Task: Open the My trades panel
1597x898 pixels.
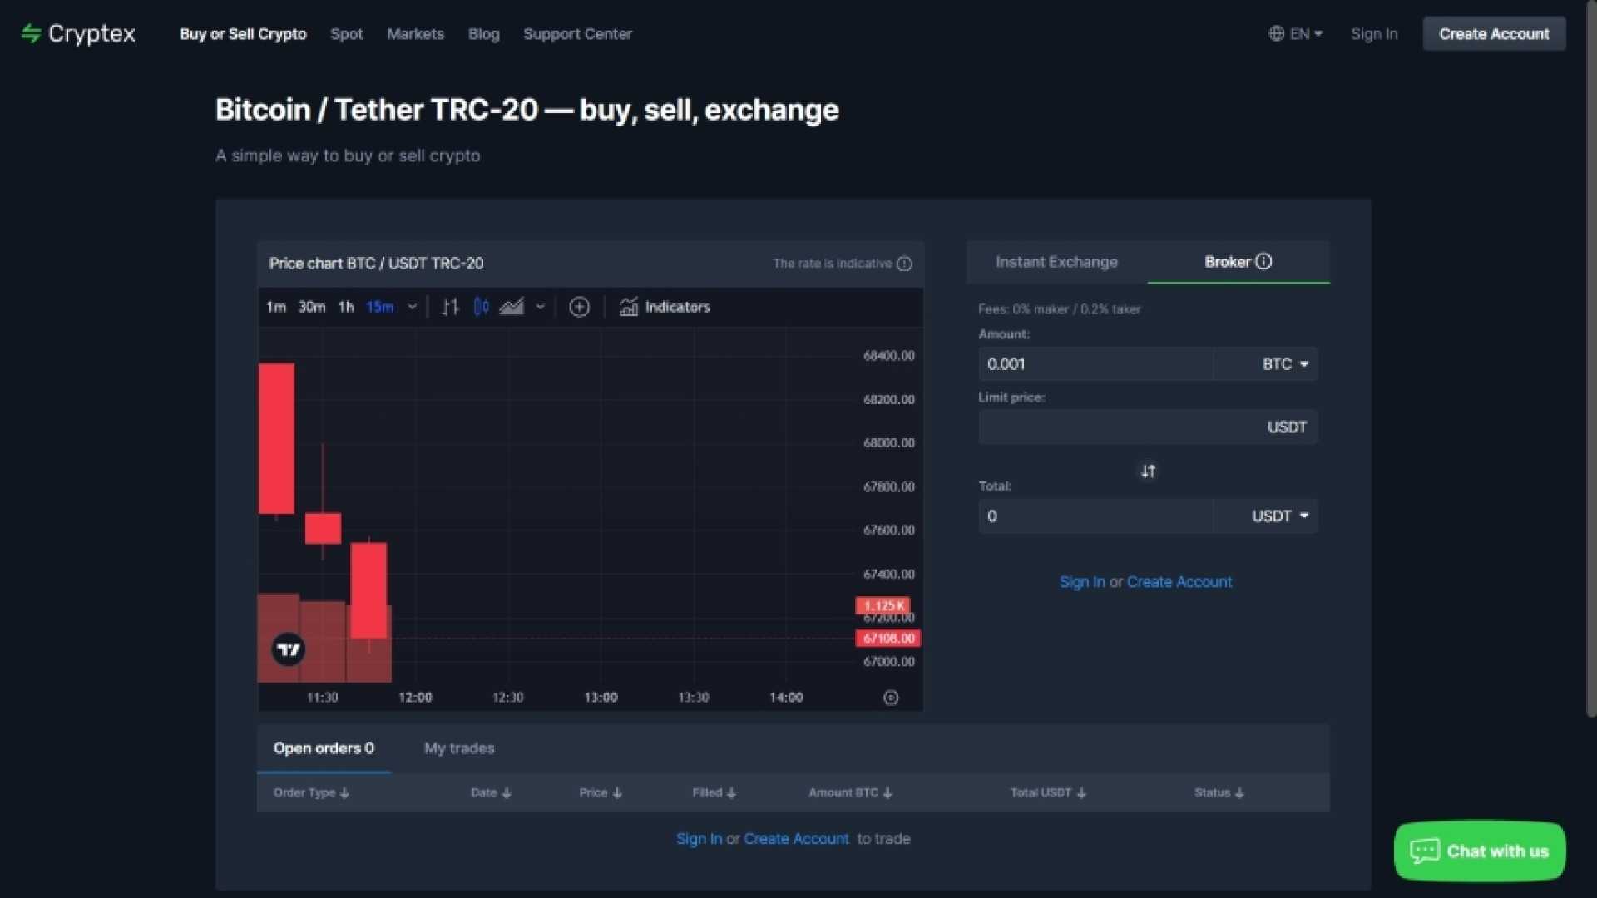Action: (460, 748)
